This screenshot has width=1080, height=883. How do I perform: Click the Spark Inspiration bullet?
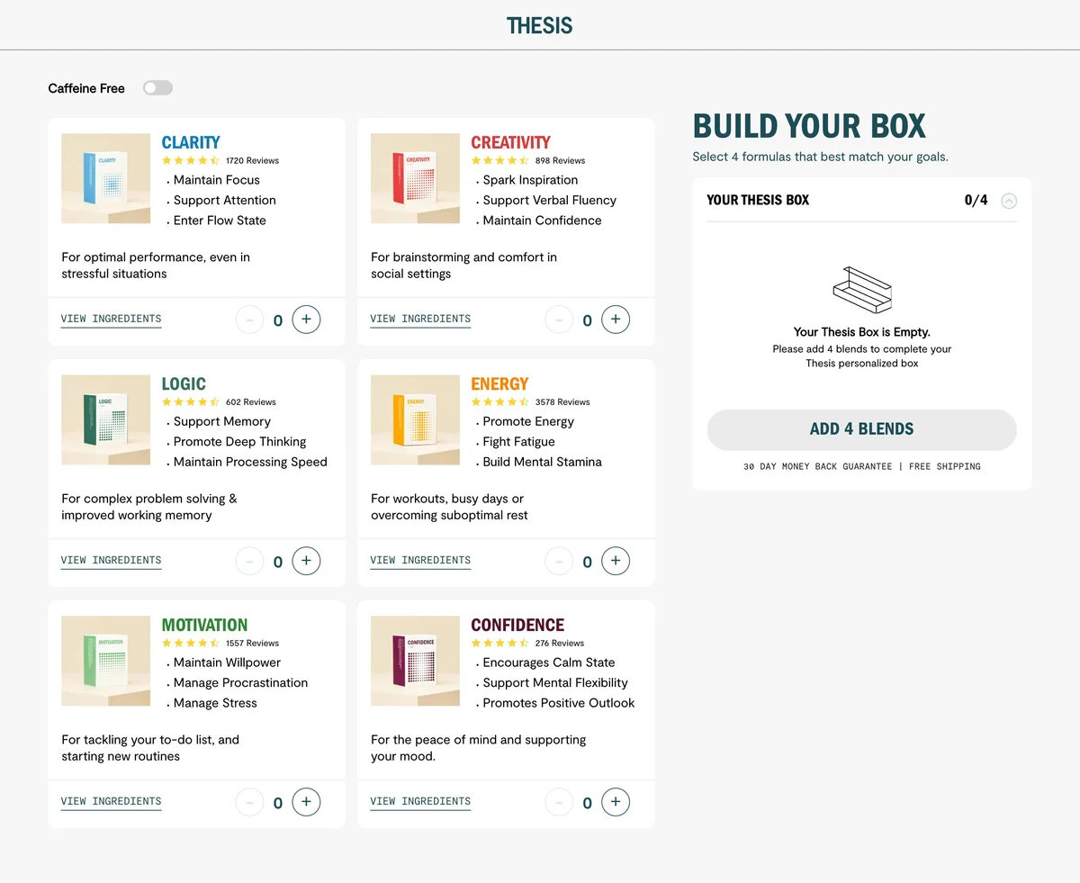tap(531, 179)
